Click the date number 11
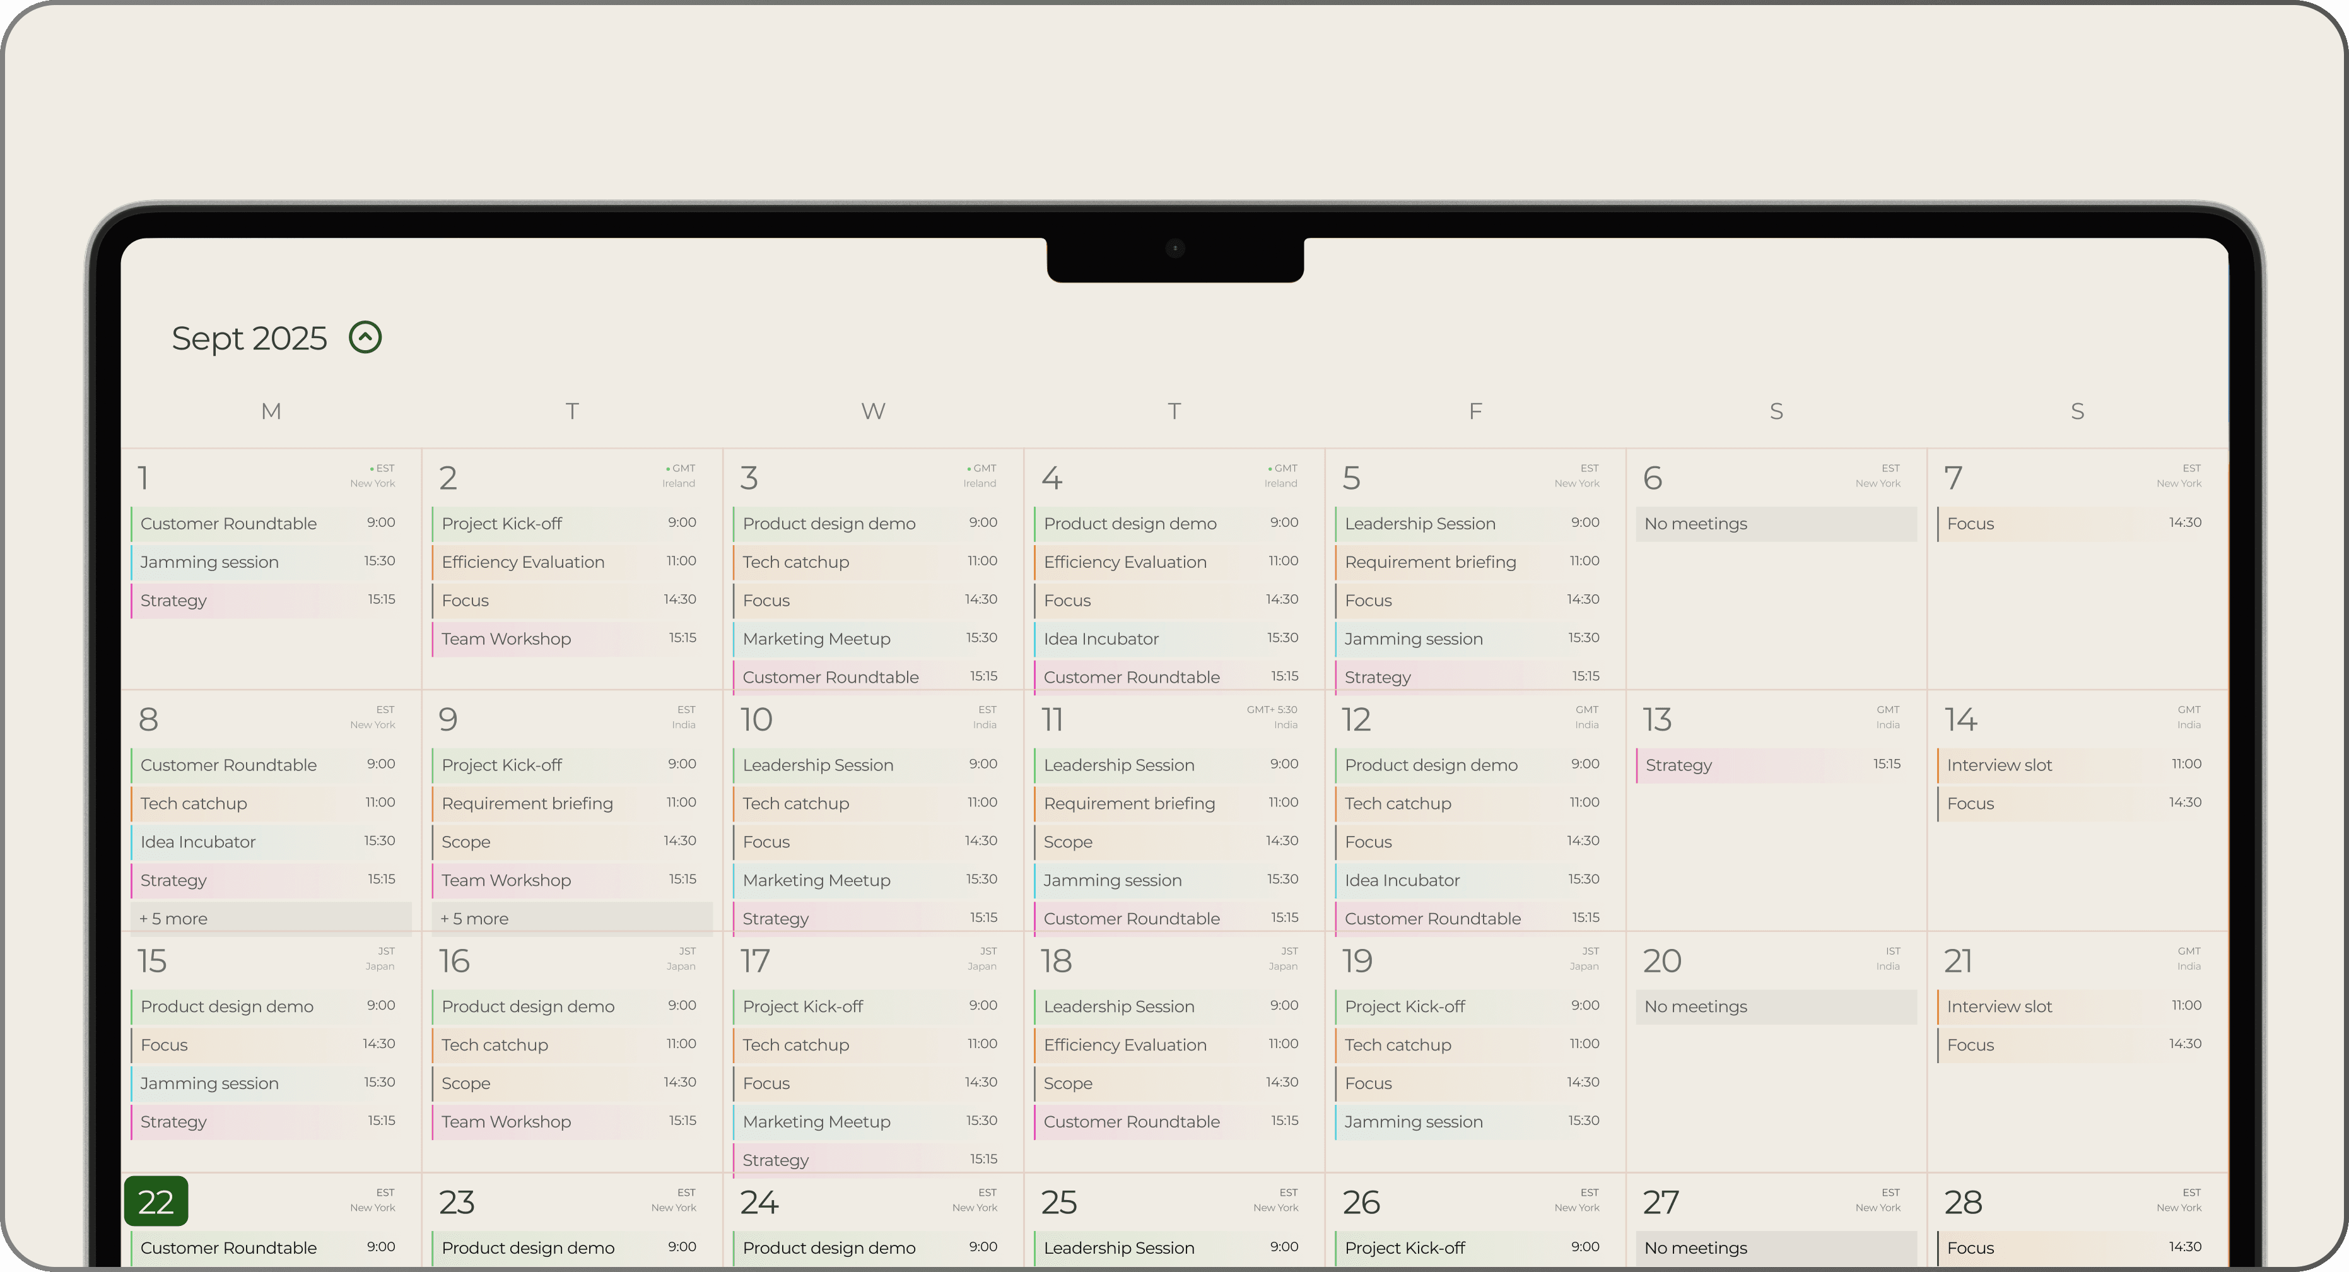2349x1272 pixels. tap(1052, 719)
